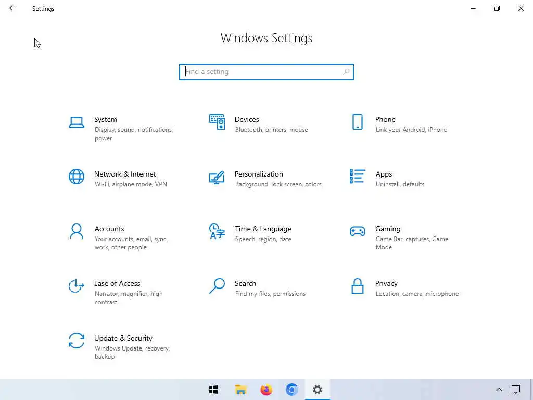Open the Ease of Access icon
Image resolution: width=533 pixels, height=400 pixels.
pos(77,286)
